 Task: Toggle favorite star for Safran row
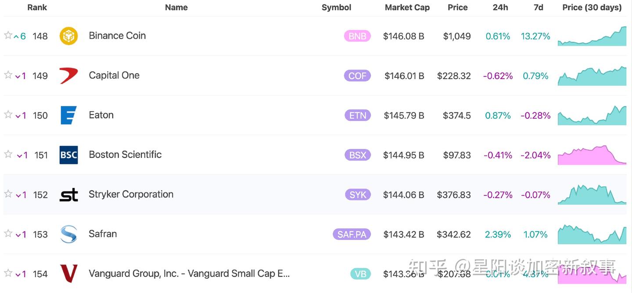tap(8, 233)
